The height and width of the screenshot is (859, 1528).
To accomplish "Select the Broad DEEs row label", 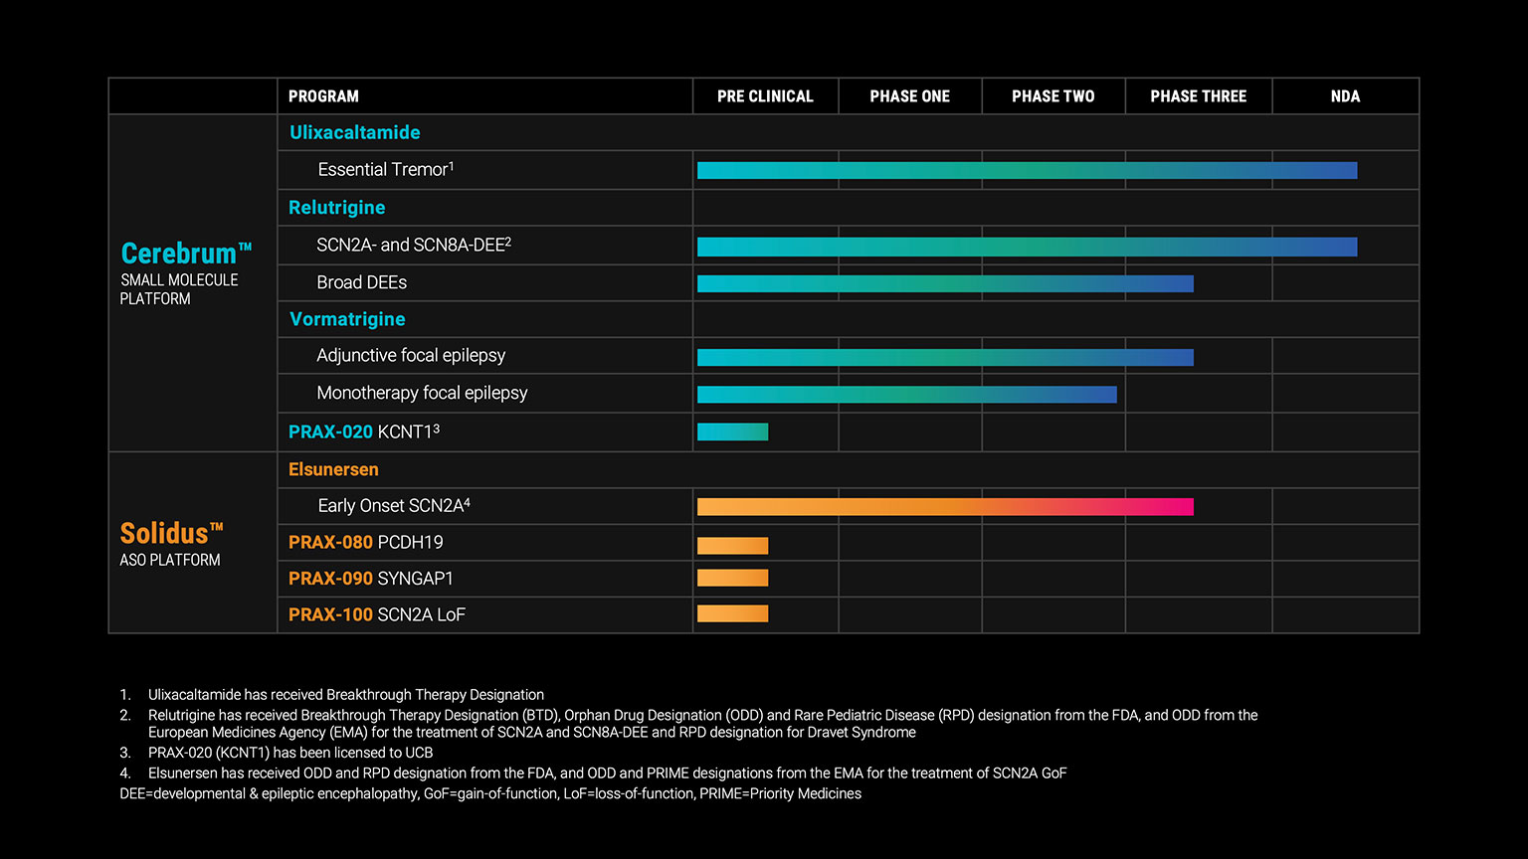I will pos(361,282).
